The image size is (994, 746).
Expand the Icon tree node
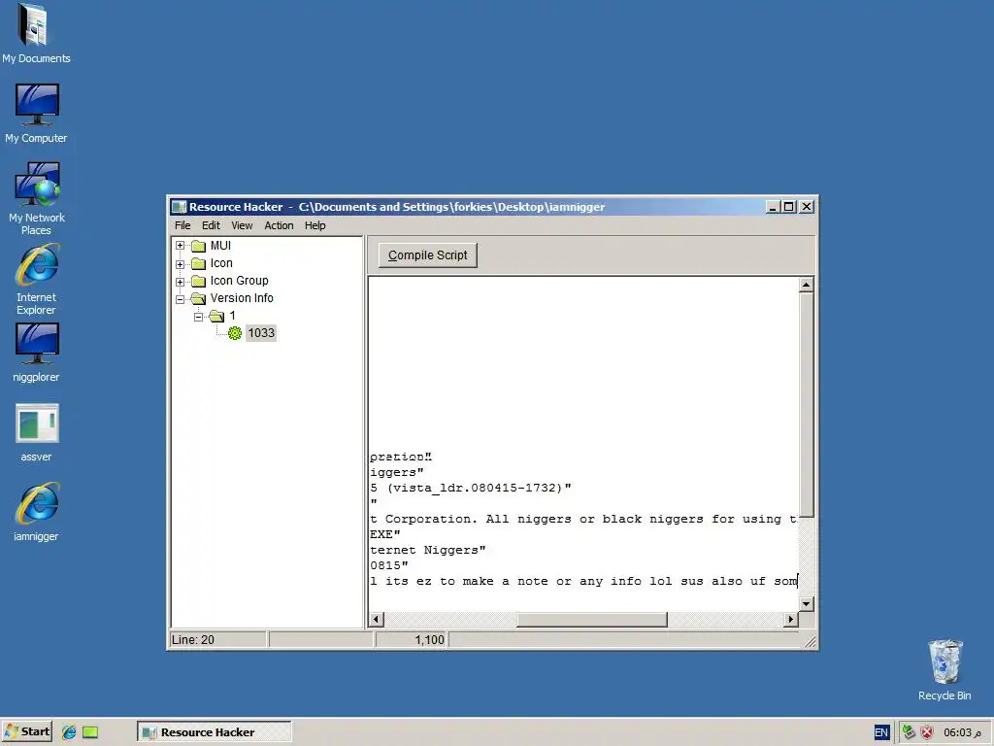click(180, 264)
